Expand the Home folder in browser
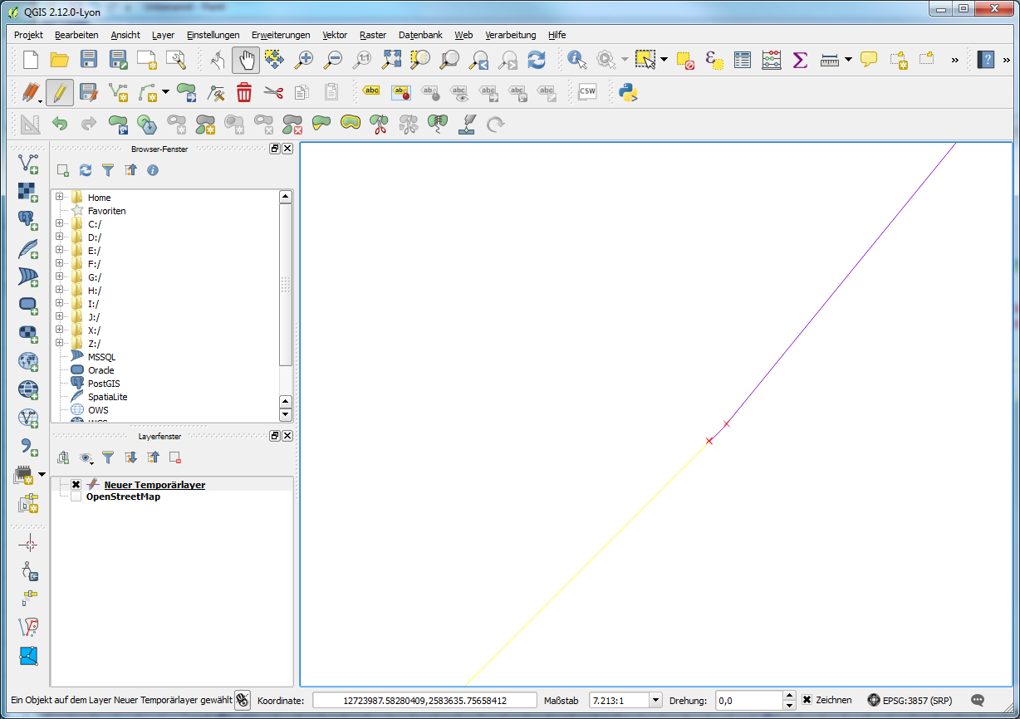The width and height of the screenshot is (1020, 719). tap(60, 198)
